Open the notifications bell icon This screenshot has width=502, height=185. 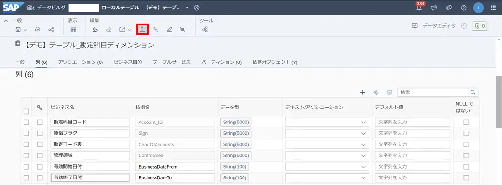pos(419,8)
